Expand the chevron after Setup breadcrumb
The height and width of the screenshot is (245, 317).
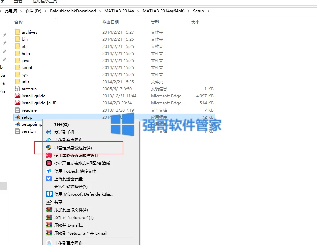point(208,11)
